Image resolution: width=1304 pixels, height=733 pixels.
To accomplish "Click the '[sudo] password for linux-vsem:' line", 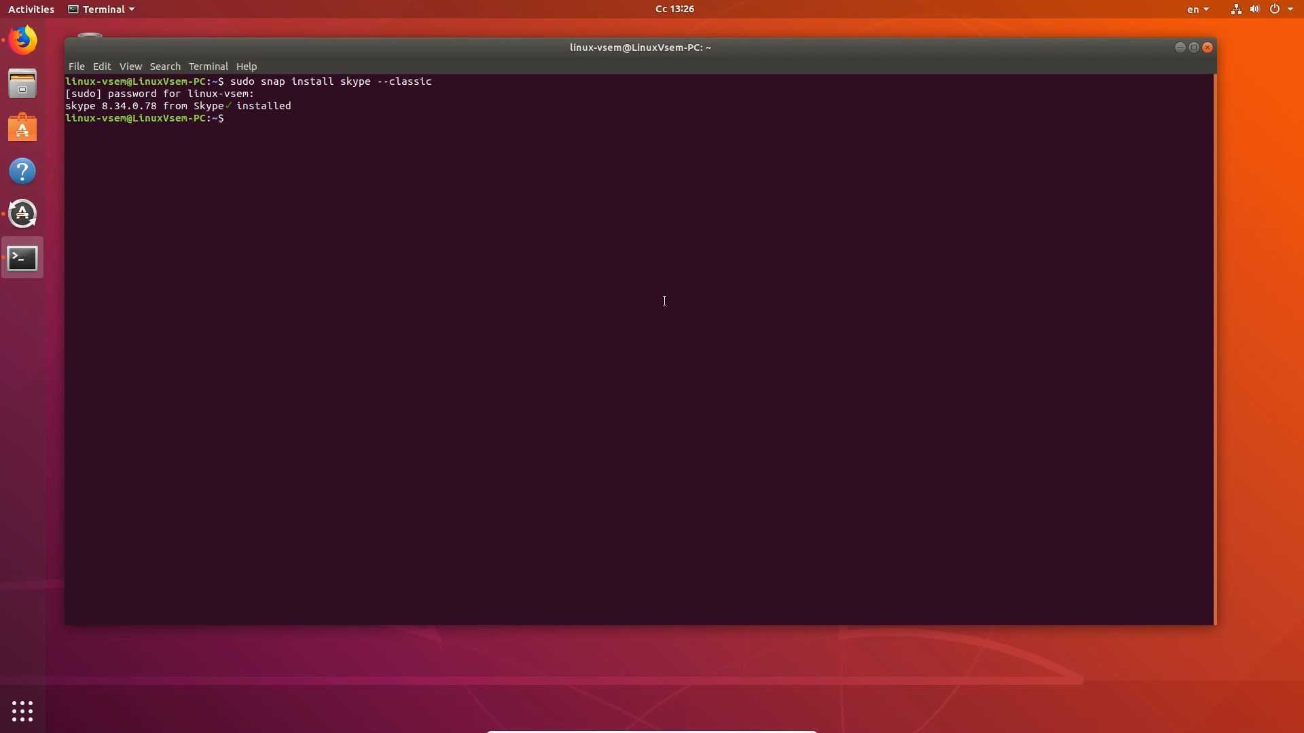I will tap(160, 94).
